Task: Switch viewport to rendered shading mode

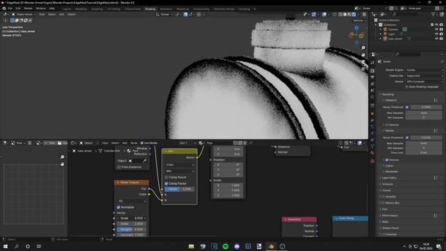Action: 354,14
